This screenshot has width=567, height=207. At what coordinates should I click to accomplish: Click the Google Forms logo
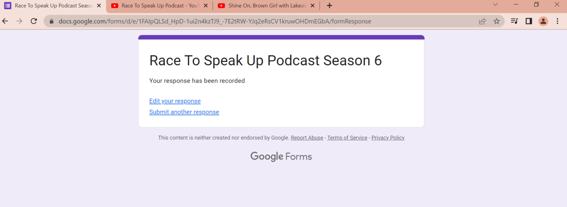coord(281,157)
